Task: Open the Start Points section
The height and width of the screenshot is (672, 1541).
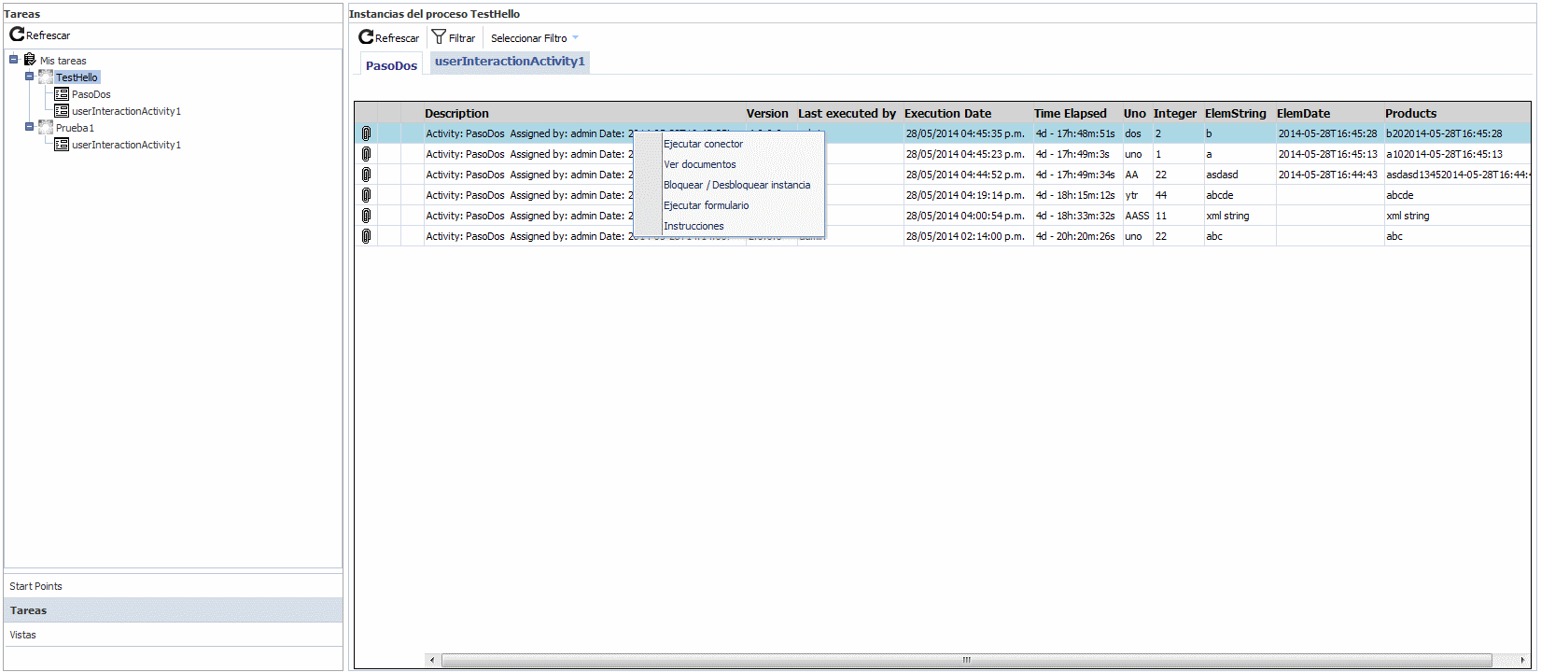Action: 35,586
